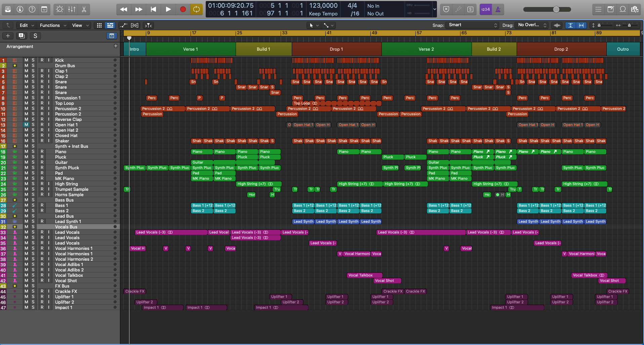Viewport: 644px width, 345px height.
Task: Open the Snap Smart dropdown
Action: [x=472, y=25]
